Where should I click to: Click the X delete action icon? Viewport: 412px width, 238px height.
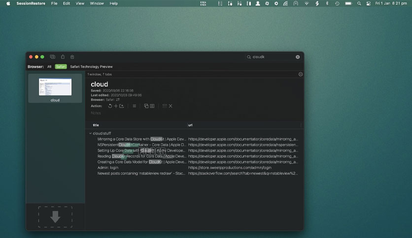coord(171,106)
